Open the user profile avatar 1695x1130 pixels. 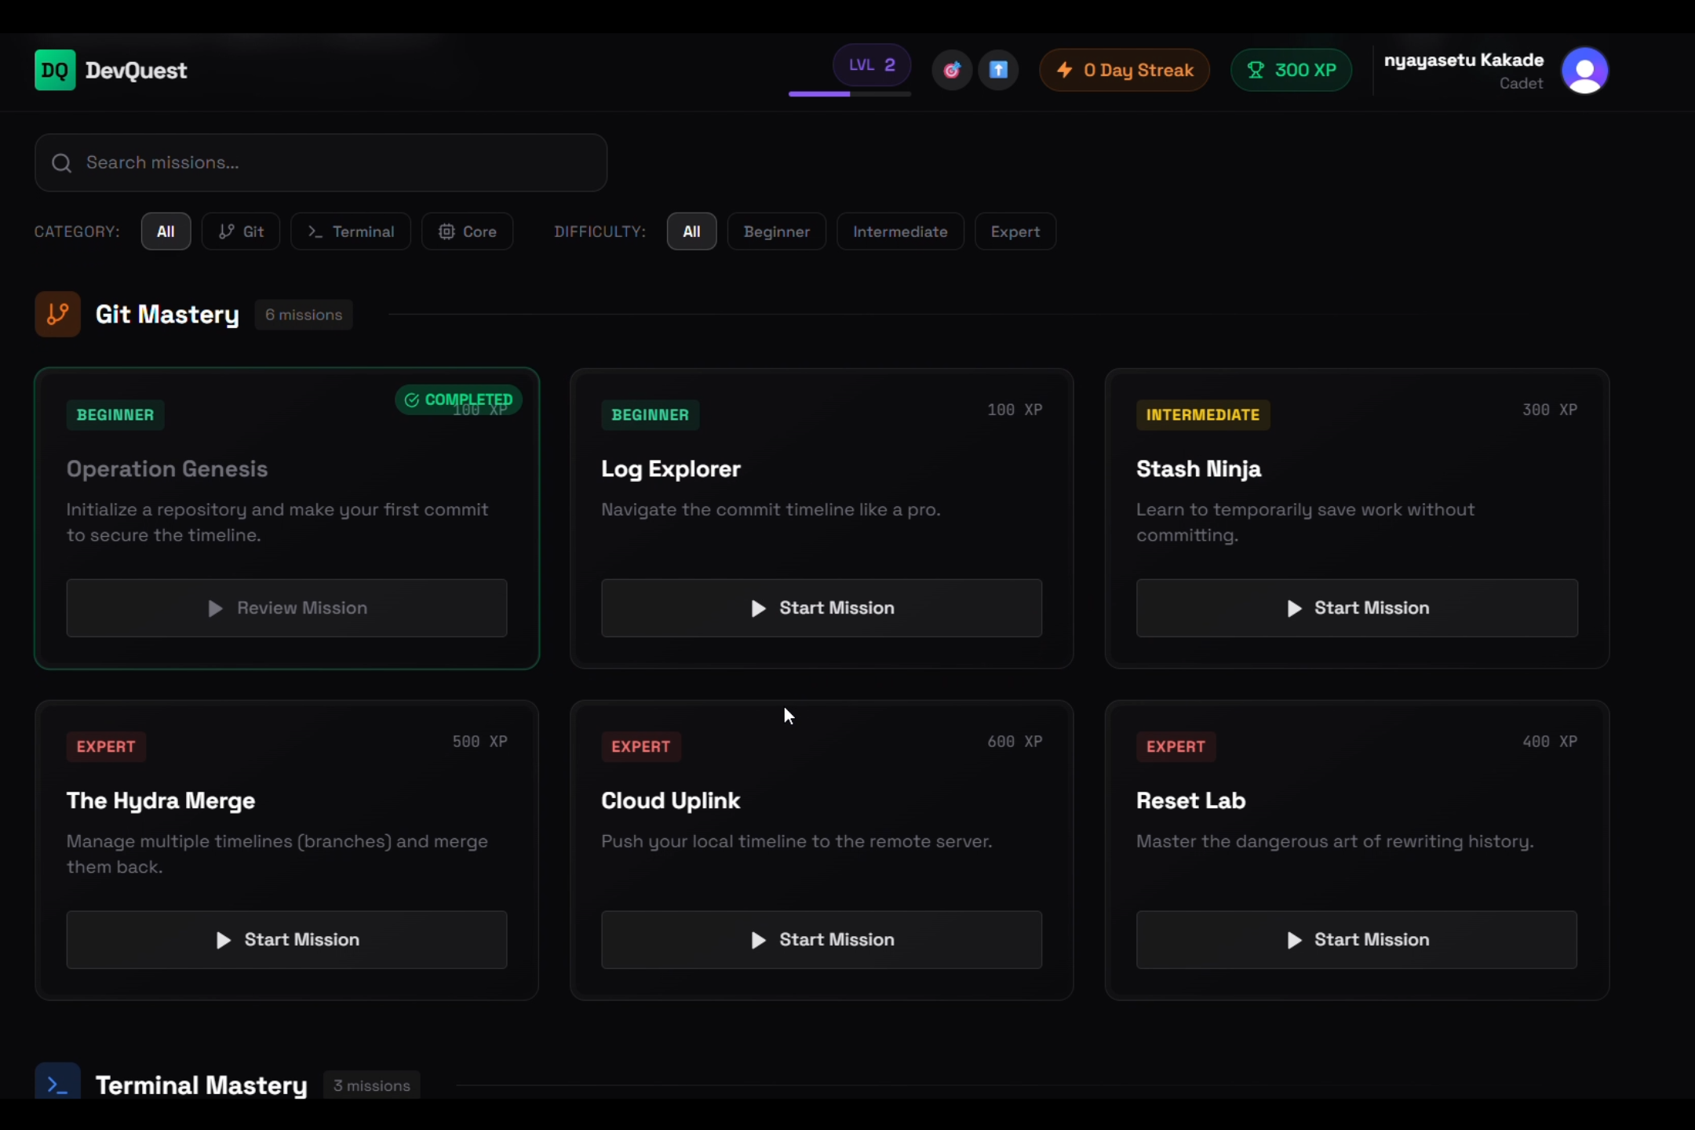click(x=1584, y=71)
